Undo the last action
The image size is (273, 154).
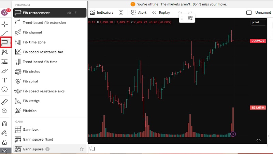click(180, 13)
